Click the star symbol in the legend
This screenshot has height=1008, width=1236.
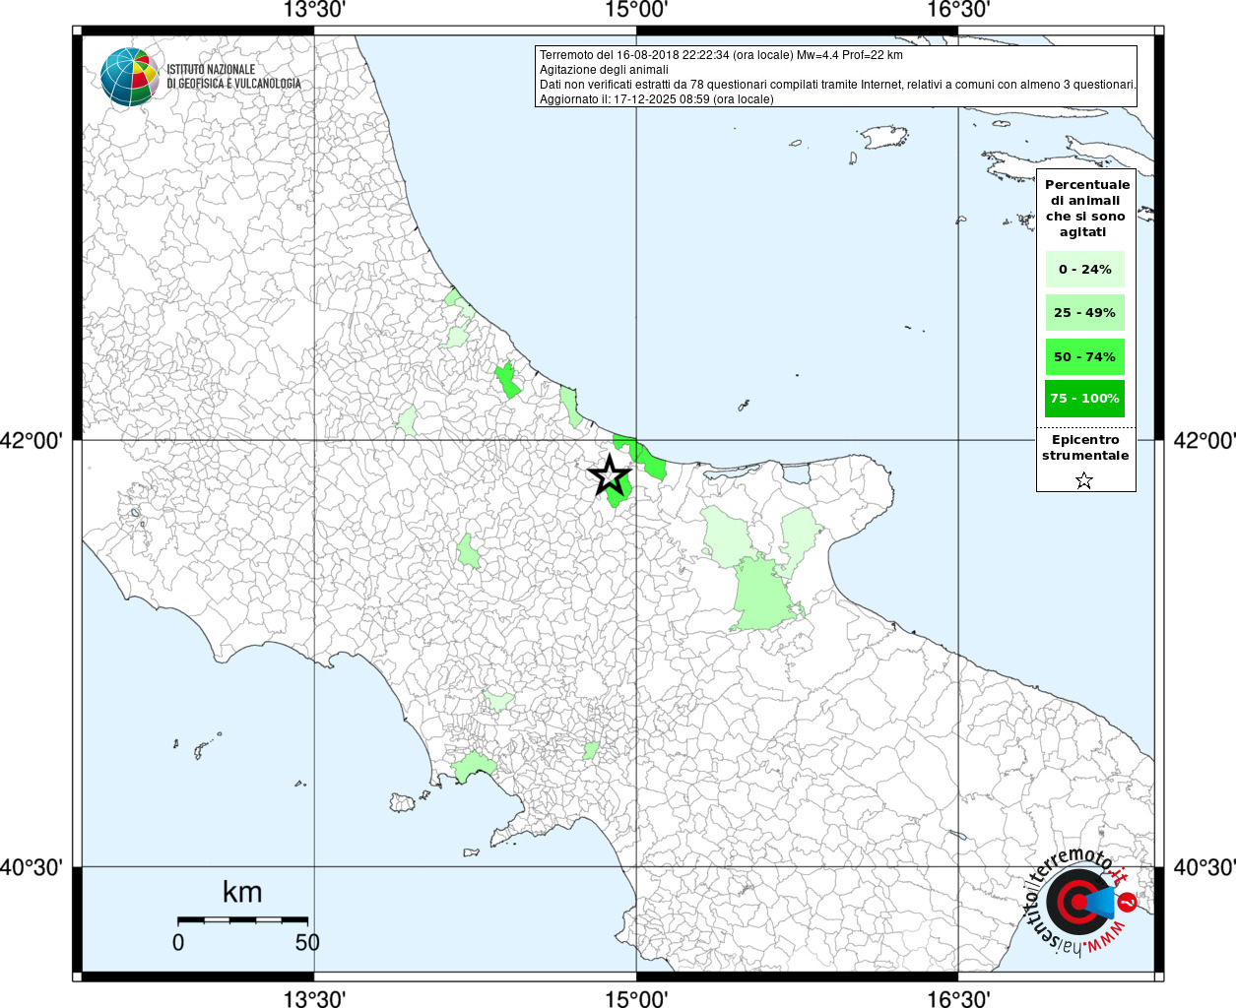click(x=1084, y=480)
